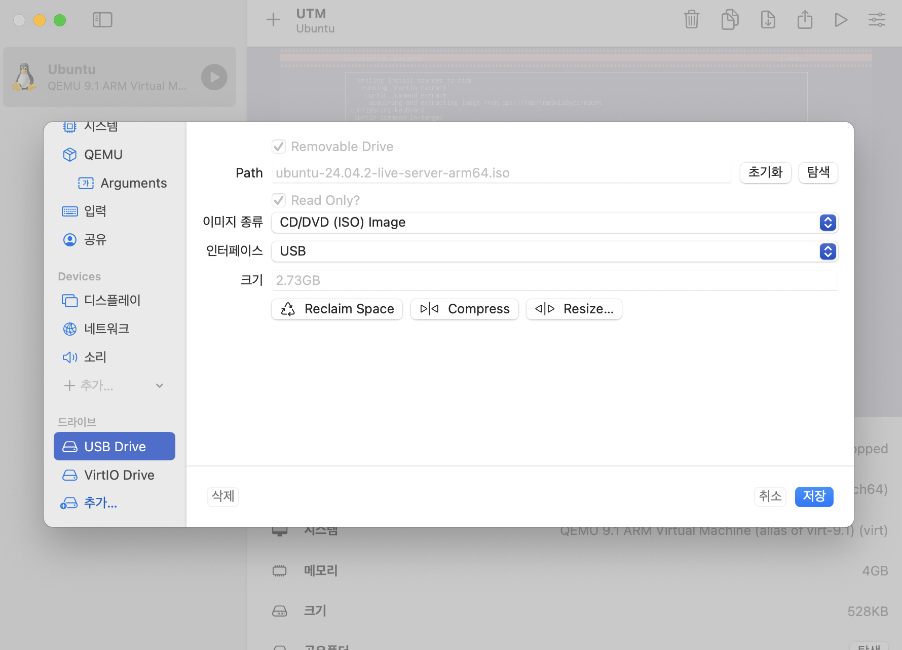
Task: Open the QEMU settings section
Action: [x=115, y=155]
